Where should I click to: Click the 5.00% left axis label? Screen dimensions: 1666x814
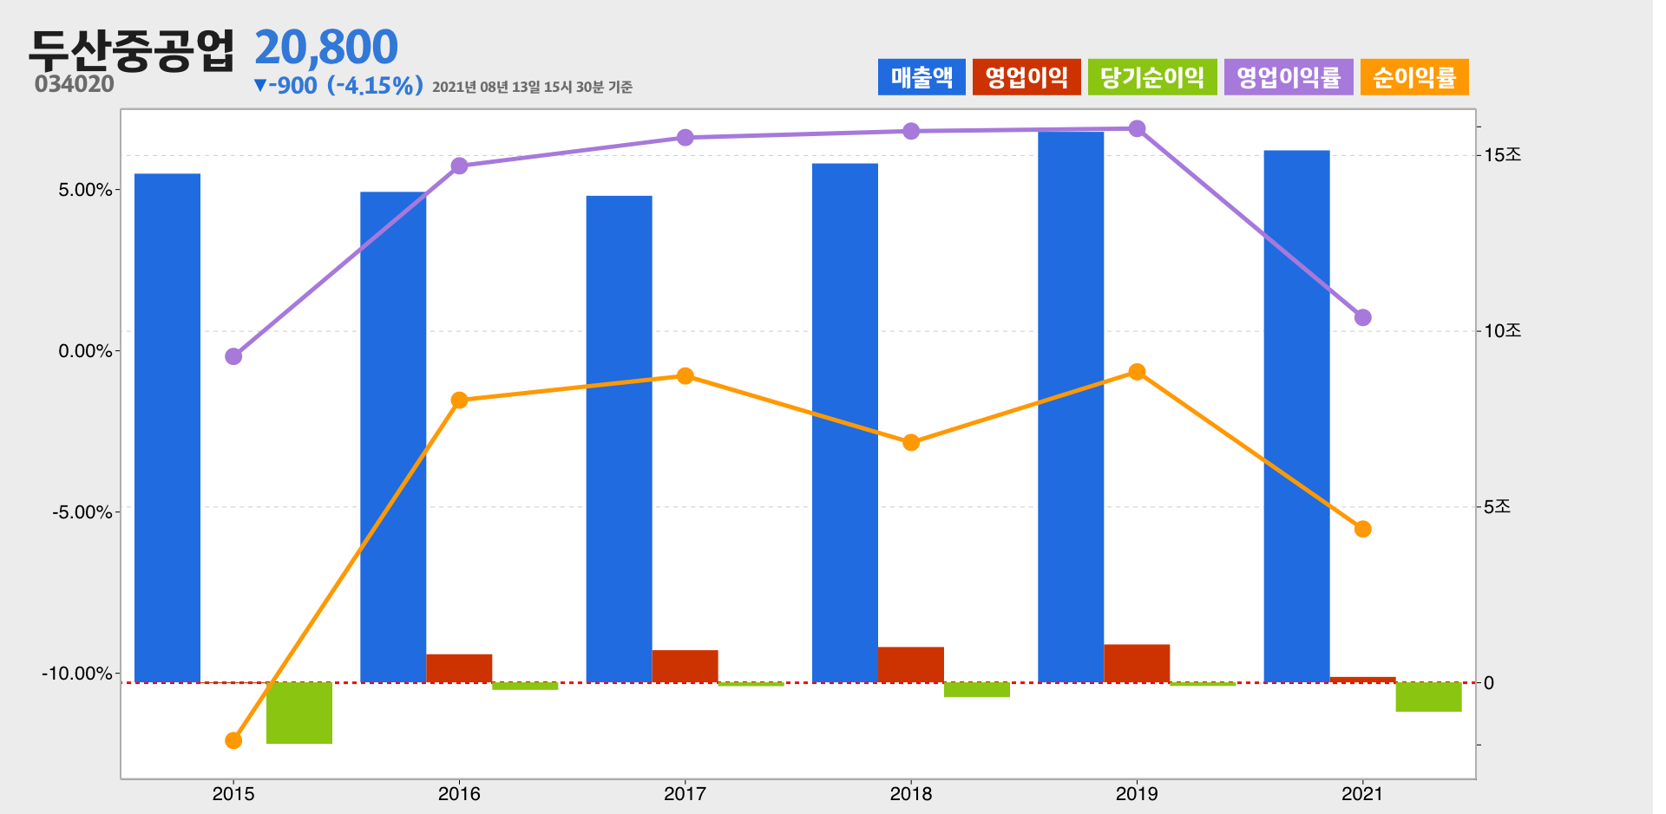click(85, 190)
